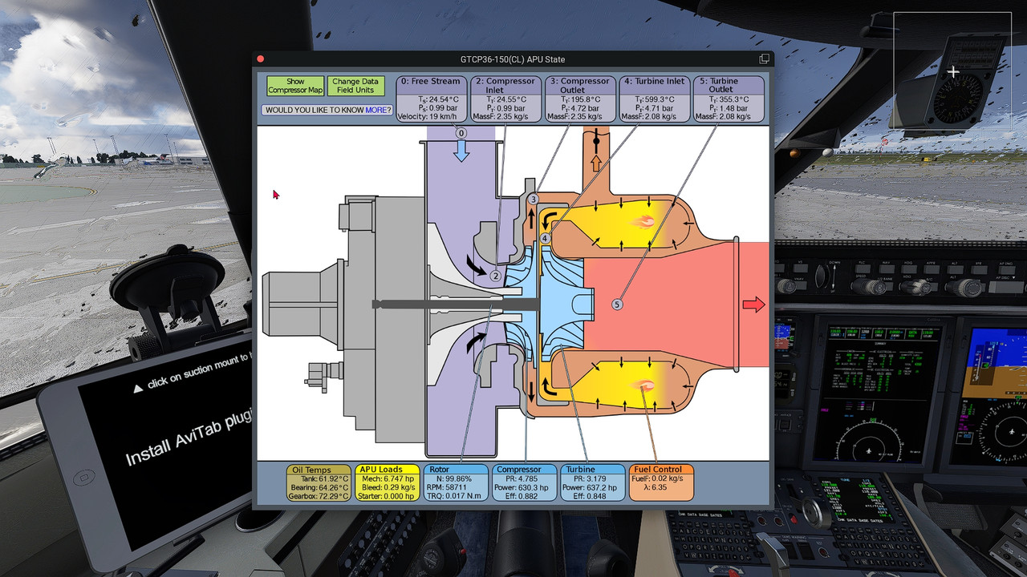
Task: Select the 5: Turbine Outlet data box
Action: tap(729, 99)
